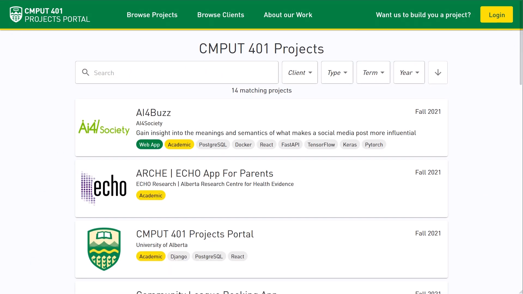The image size is (523, 294).
Task: Select the AI4Society logo thumbnail
Action: [104, 127]
